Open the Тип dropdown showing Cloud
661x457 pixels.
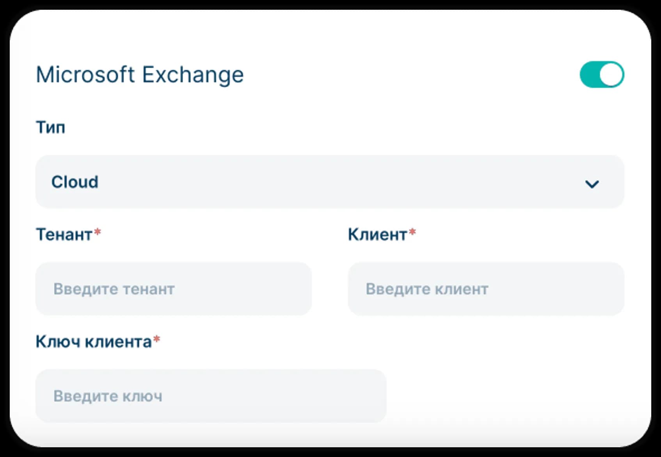coord(330,182)
